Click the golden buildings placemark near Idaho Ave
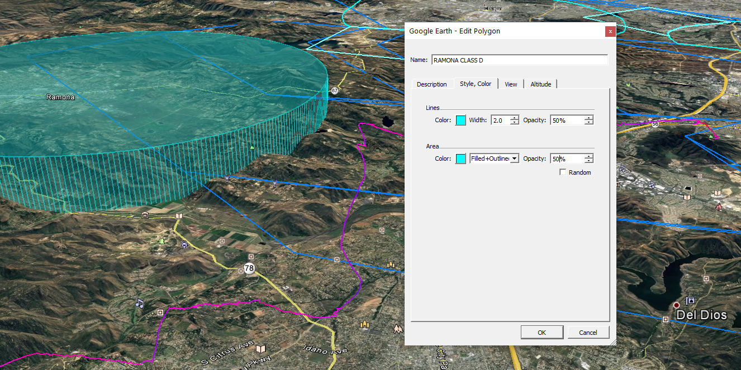This screenshot has width=741, height=370. point(365,325)
